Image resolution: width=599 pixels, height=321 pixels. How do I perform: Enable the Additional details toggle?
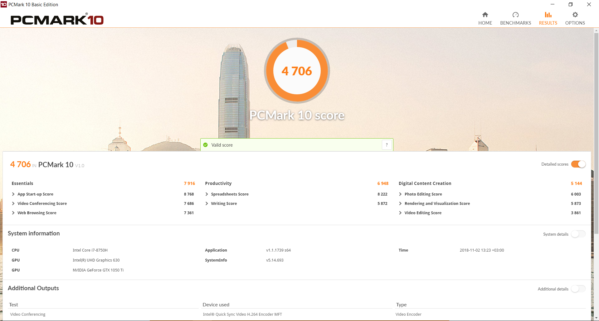click(x=578, y=289)
